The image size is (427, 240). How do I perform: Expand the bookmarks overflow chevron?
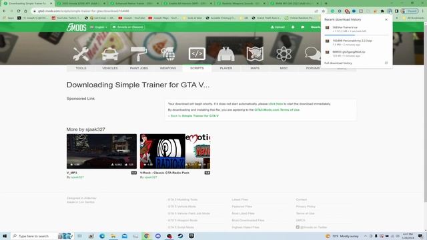pos(396,18)
